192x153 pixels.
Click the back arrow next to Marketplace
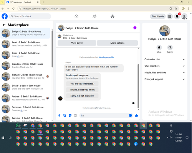(x=4, y=25)
